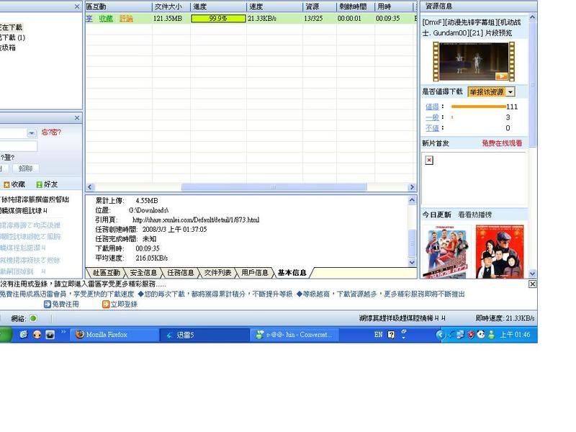Open the account name dropdown
The width and height of the screenshot is (576, 432).
[32, 133]
